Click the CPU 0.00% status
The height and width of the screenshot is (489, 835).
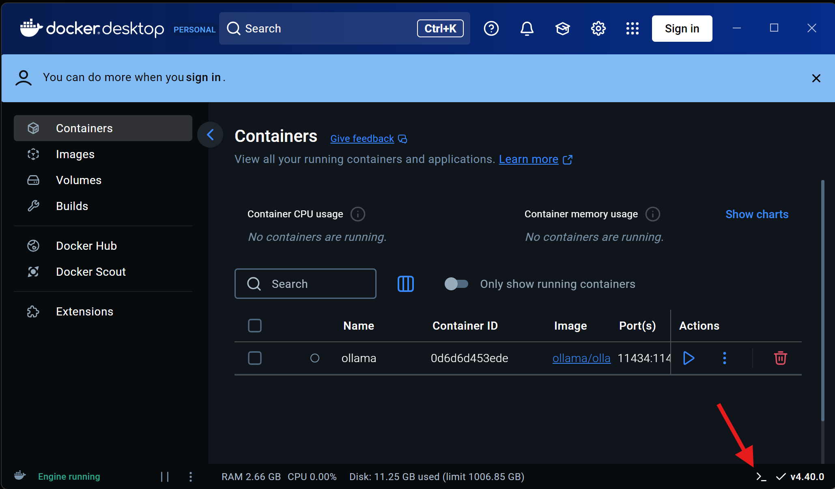(312, 477)
